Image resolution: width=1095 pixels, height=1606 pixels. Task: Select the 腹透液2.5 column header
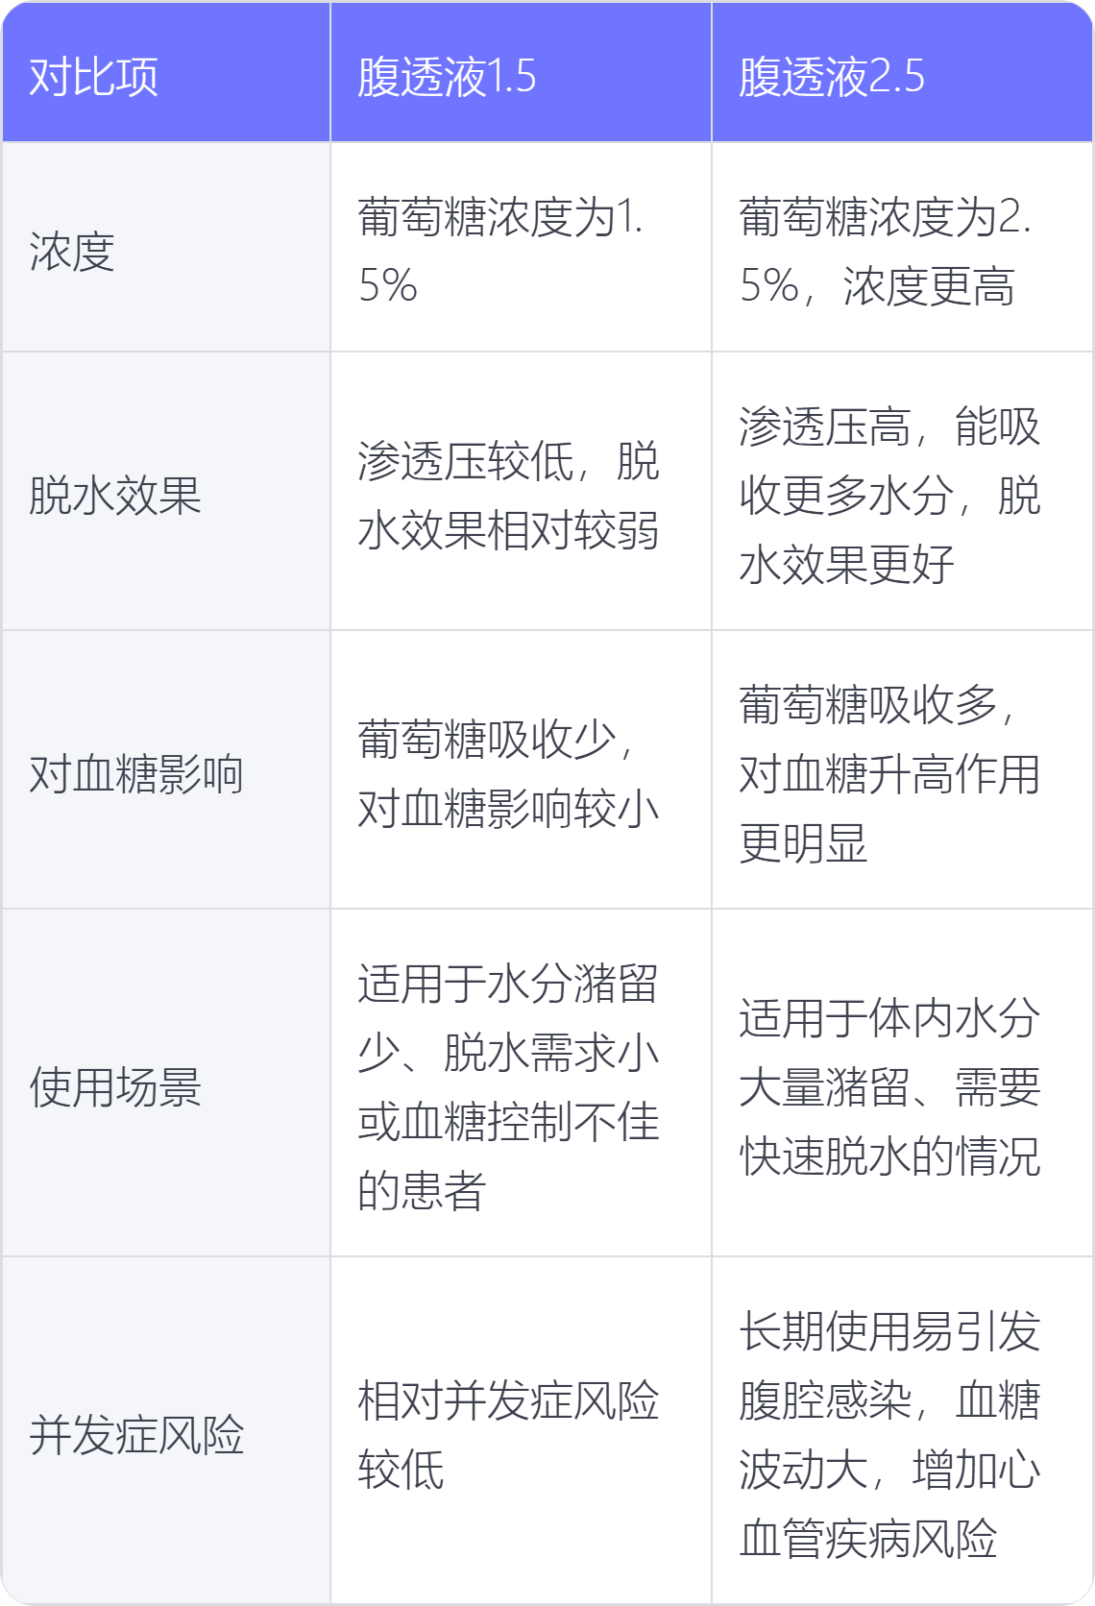tap(902, 73)
